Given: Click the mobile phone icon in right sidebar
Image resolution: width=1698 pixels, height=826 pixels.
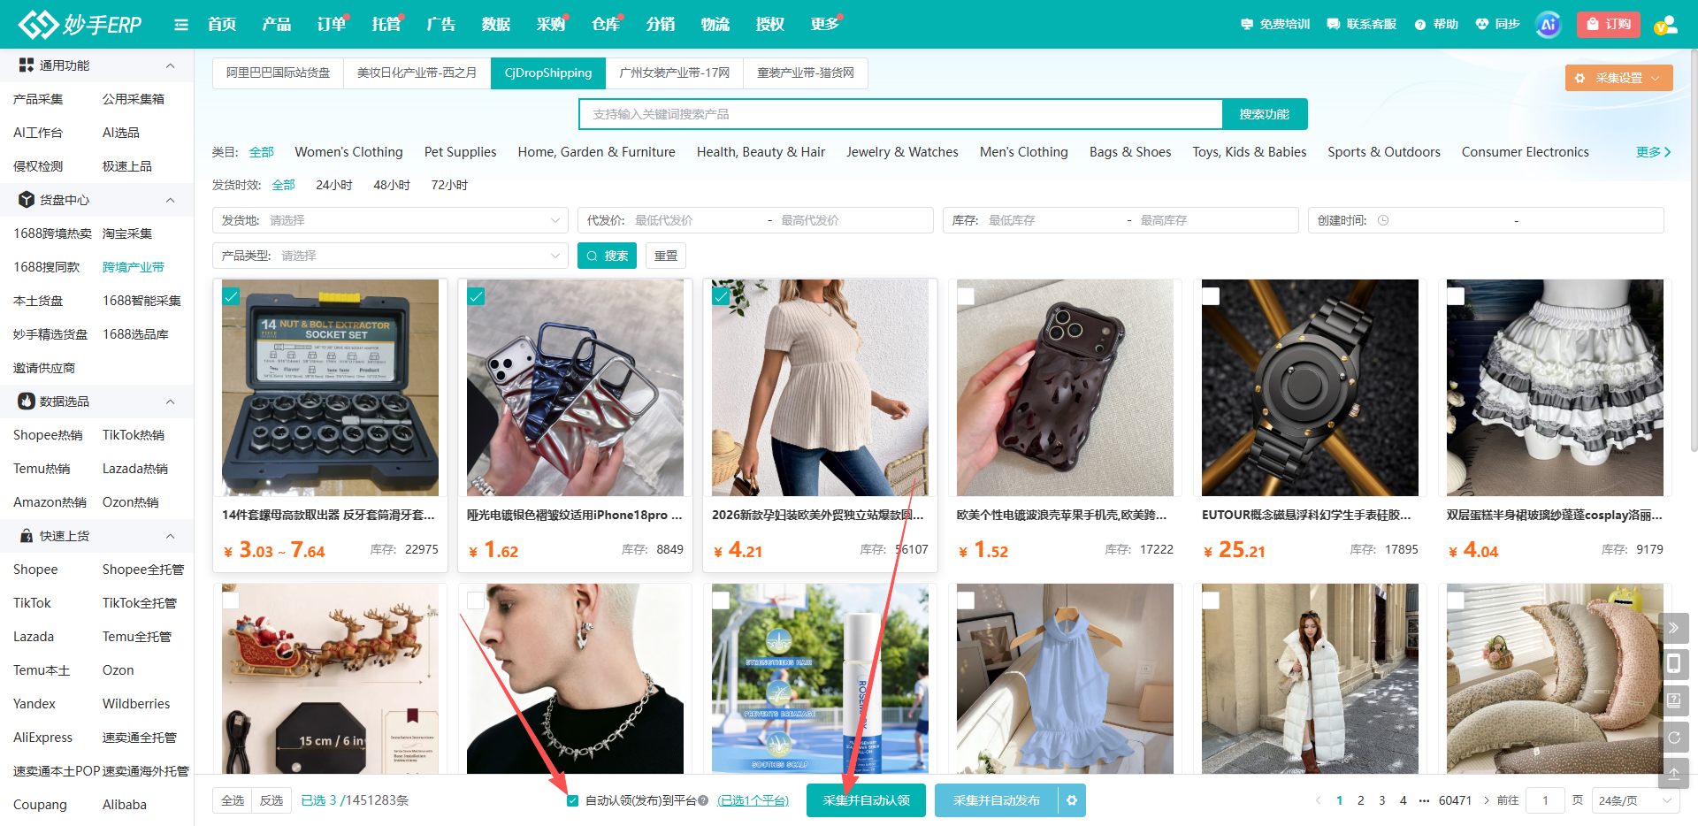Looking at the screenshot, I should (x=1673, y=664).
